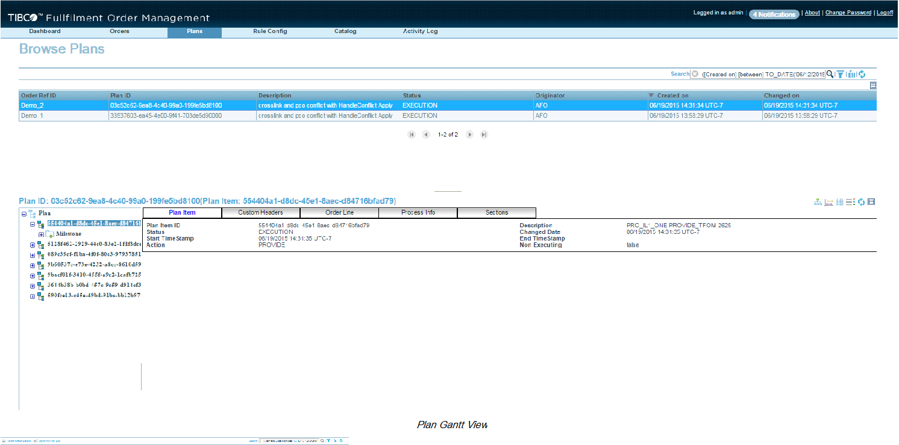This screenshot has height=445, width=899.
Task: Open the Rule Config menu tab
Action: click(x=270, y=31)
